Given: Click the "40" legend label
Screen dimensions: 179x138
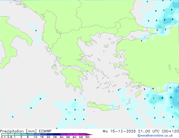Looking at the screenshot, I should click(74, 137).
